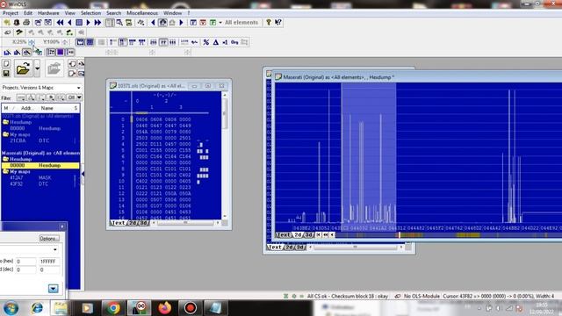Toggle original values with Org button

[x=234, y=42]
